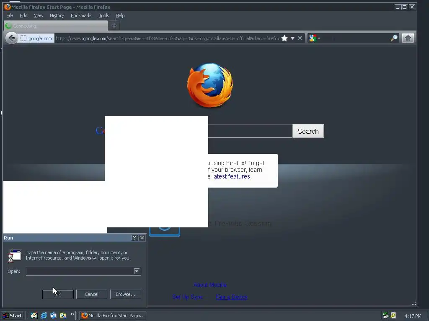
Task: Open the latest features link
Action: pos(231,177)
